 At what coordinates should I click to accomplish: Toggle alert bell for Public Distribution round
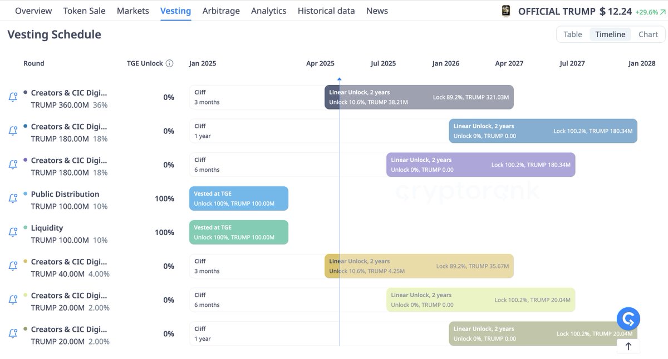click(13, 198)
